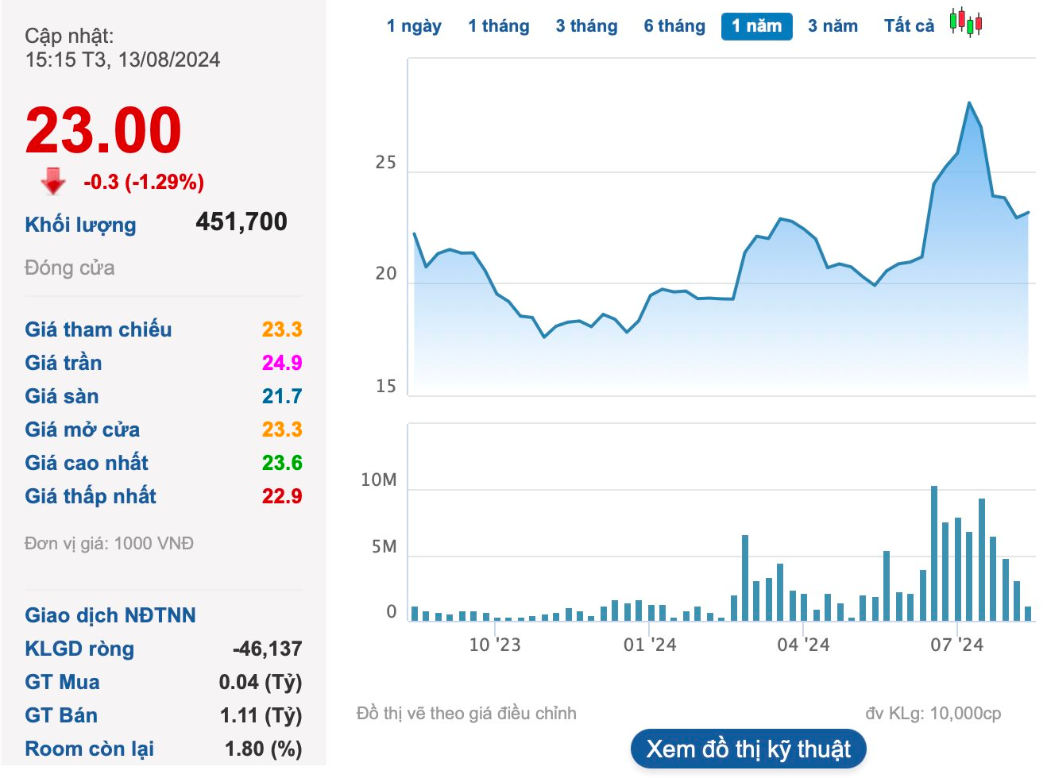Viewport: 1047px width, 778px height.
Task: Select the lowest price 22.9
Action: pos(282,496)
